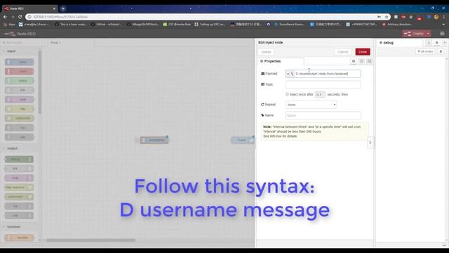Viewport: 449px width, 253px height.
Task: Open the Apps bookmarks shortcut
Action: click(9, 25)
